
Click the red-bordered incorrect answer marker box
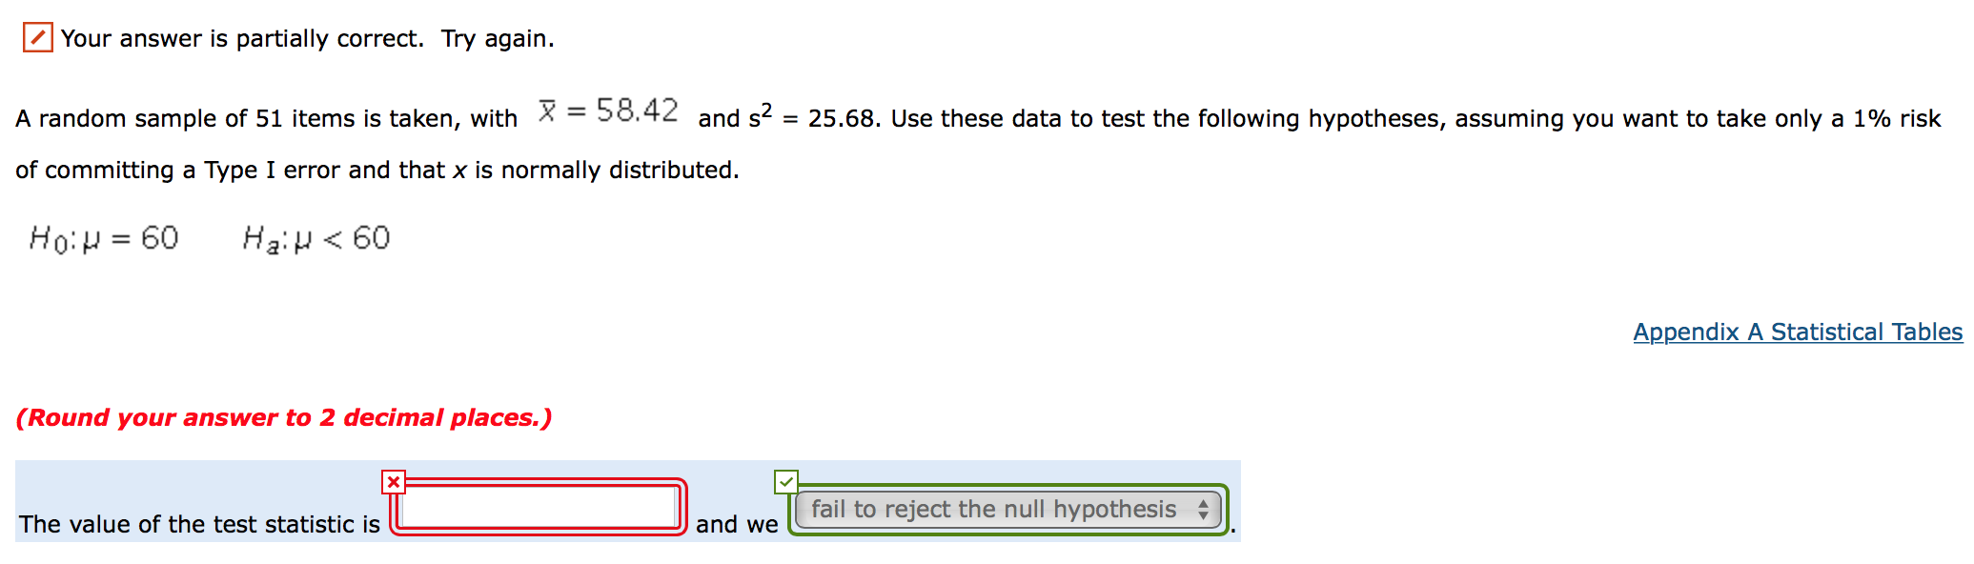coord(393,481)
